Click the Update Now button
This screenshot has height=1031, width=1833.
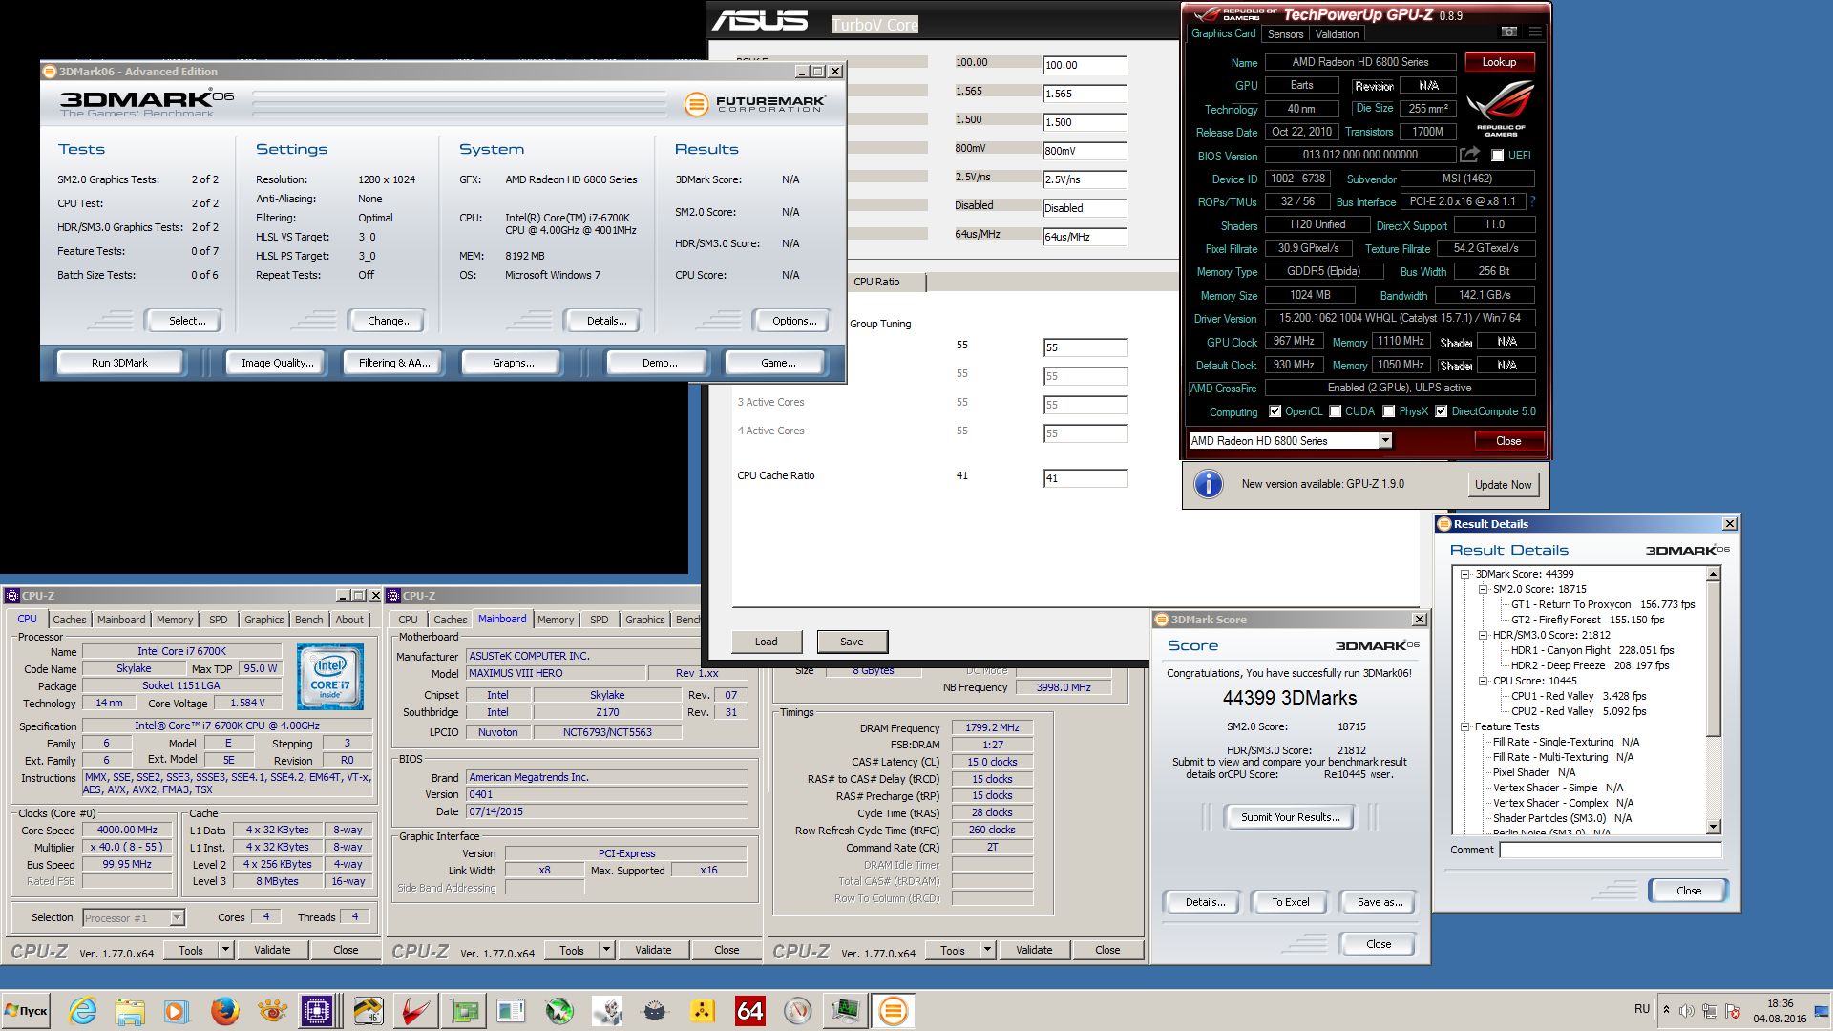(x=1503, y=484)
